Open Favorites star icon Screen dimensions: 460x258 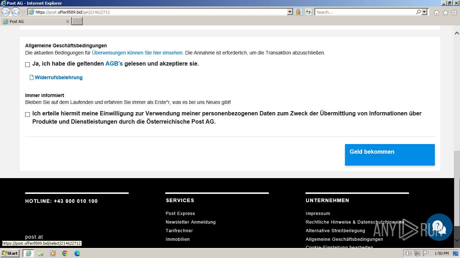[x=445, y=13]
